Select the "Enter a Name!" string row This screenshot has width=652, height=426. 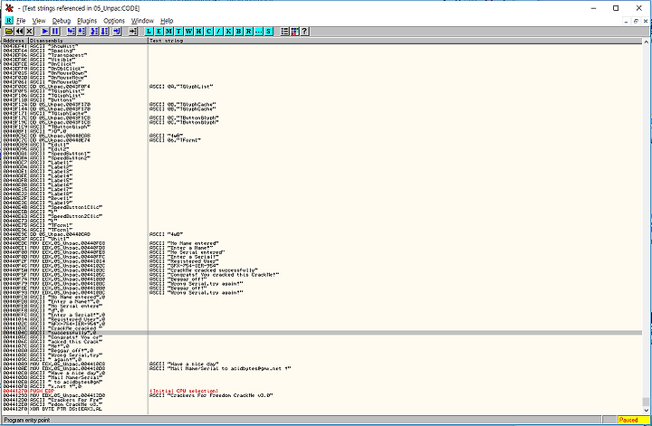pos(322,248)
